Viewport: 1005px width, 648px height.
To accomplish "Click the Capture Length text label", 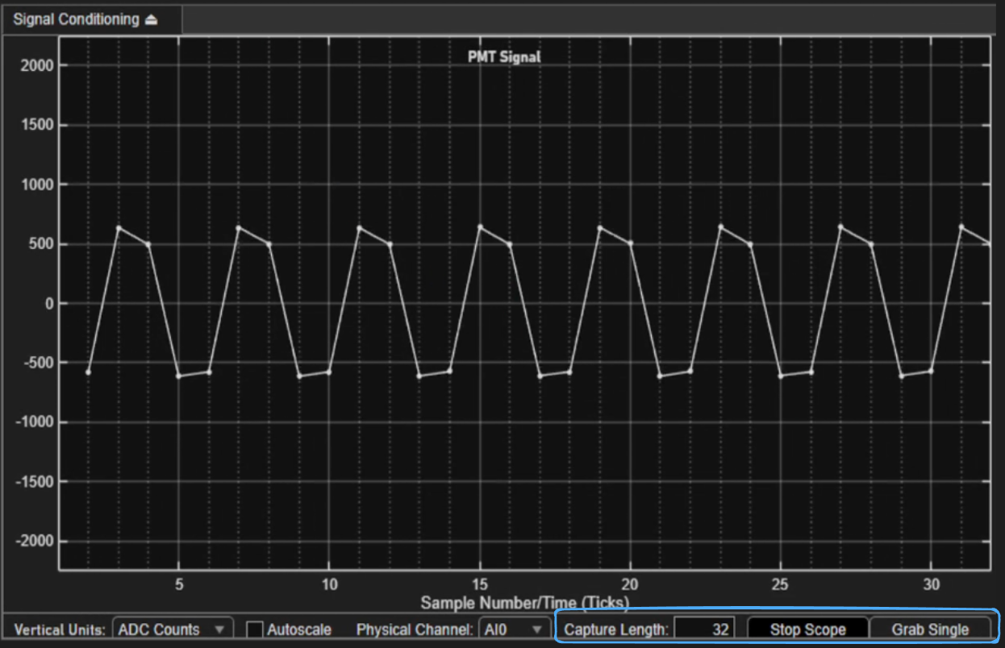I will [616, 629].
